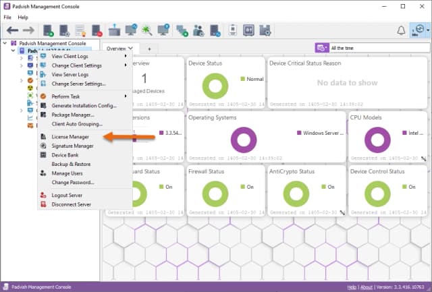Open License Manager from the context menu
The width and height of the screenshot is (432, 292).
pos(85,137)
